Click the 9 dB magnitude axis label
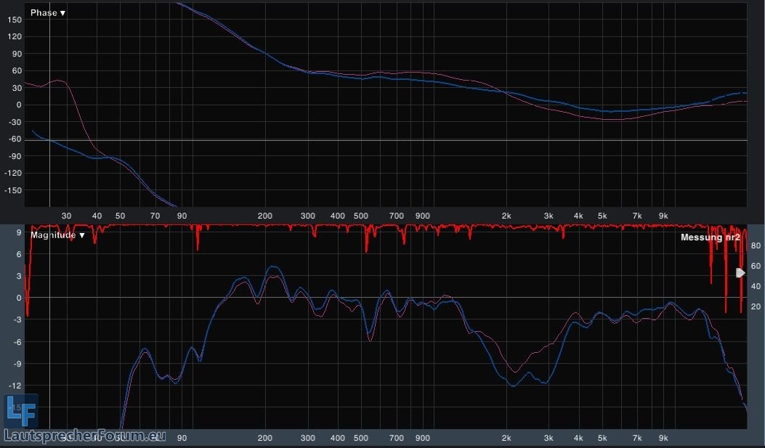The height and width of the screenshot is (448, 765). pos(20,254)
